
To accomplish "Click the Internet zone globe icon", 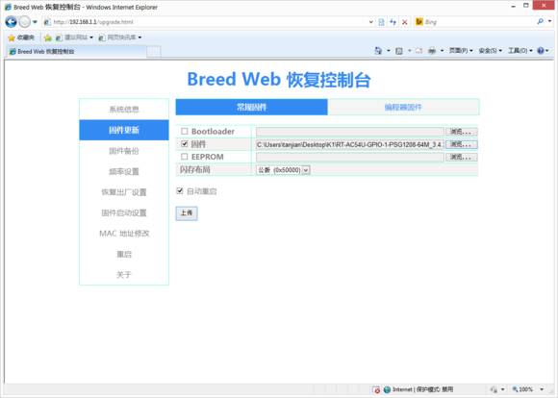I will [387, 389].
